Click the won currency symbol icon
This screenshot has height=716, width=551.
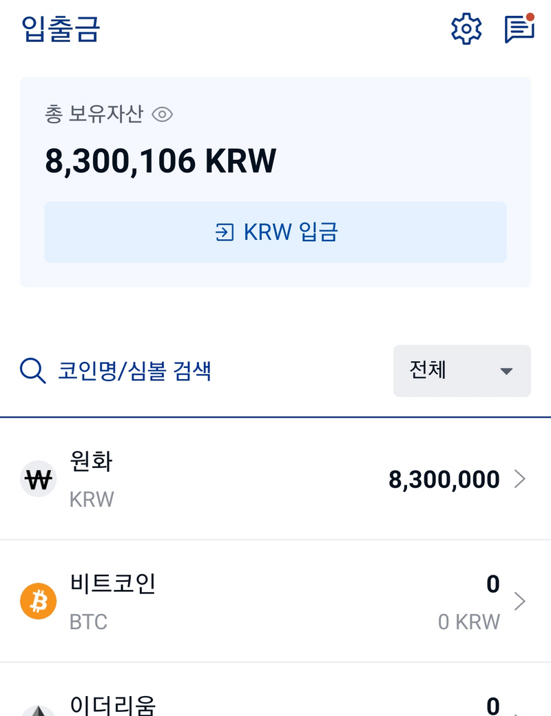click(38, 479)
